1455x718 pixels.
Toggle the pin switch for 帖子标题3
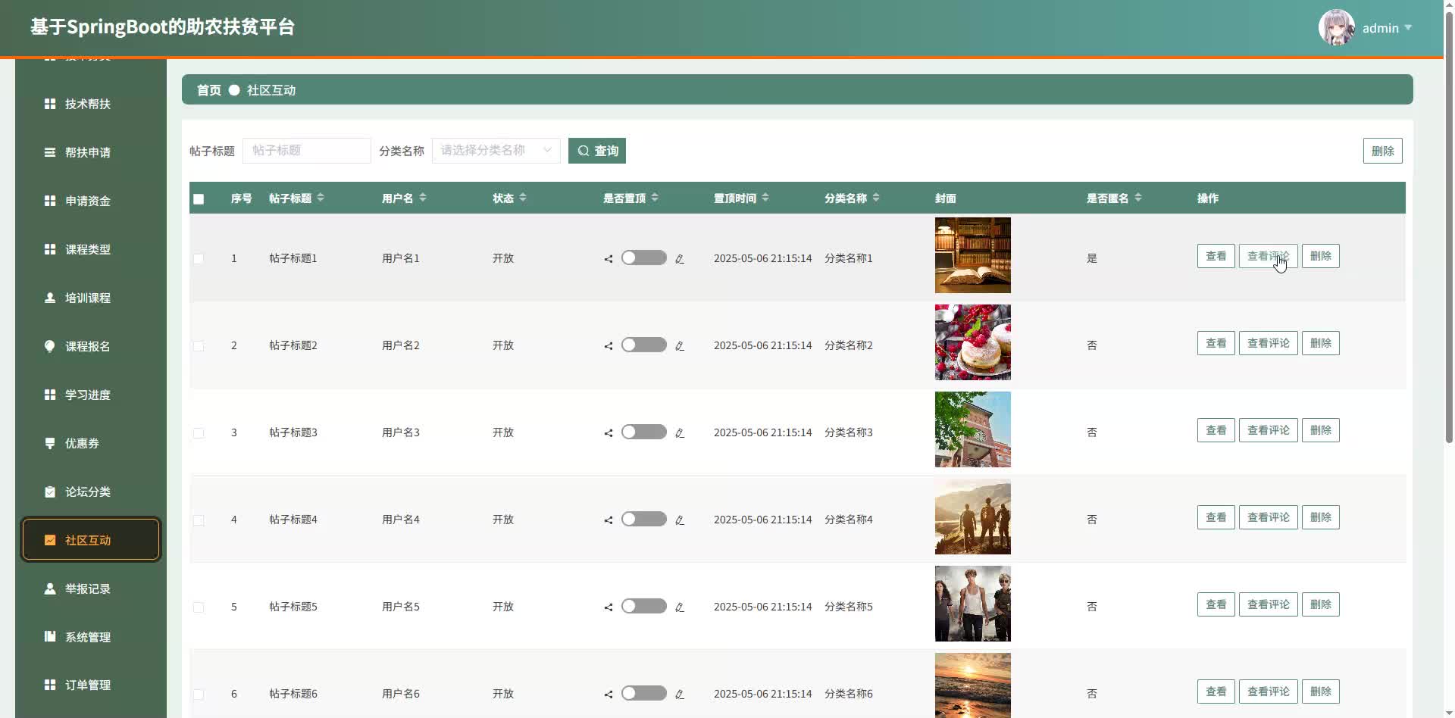click(x=643, y=432)
